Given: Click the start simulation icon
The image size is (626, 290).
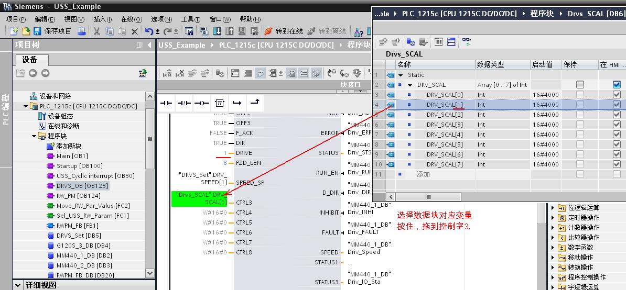Looking at the screenshot, I should 242,31.
